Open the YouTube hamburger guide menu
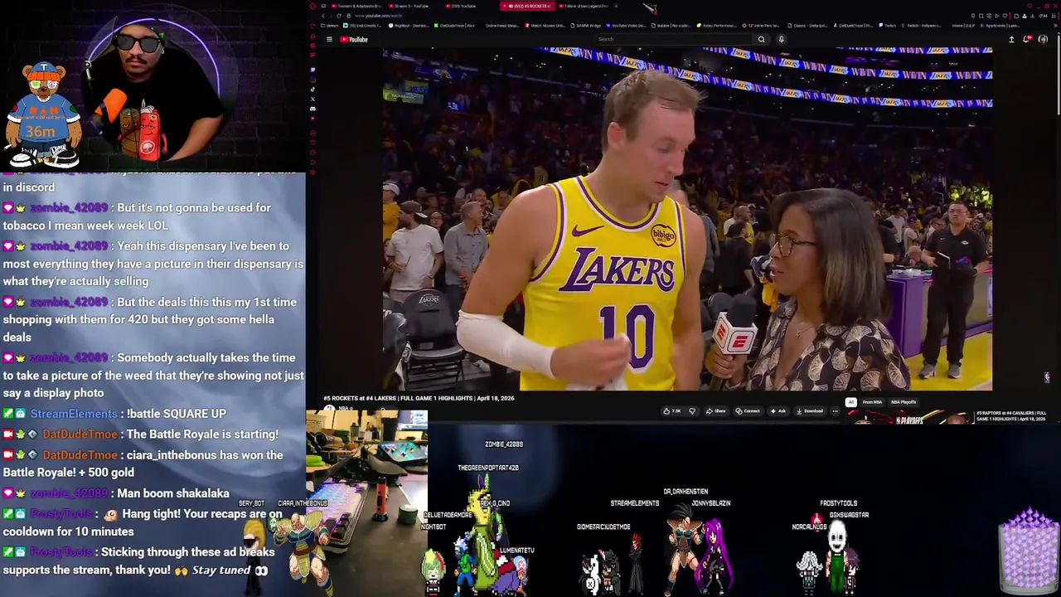Screen dimensions: 1061x597 click(x=329, y=39)
